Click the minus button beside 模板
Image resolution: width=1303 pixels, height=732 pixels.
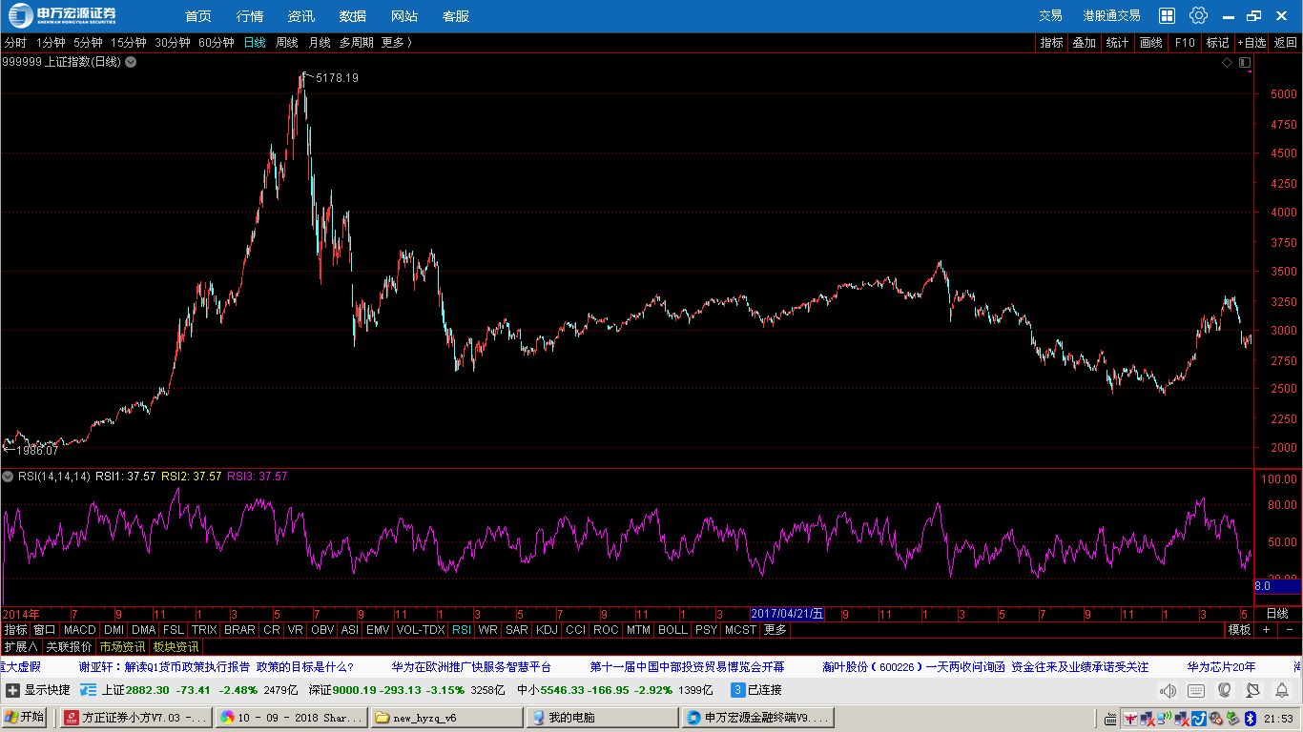click(1289, 630)
